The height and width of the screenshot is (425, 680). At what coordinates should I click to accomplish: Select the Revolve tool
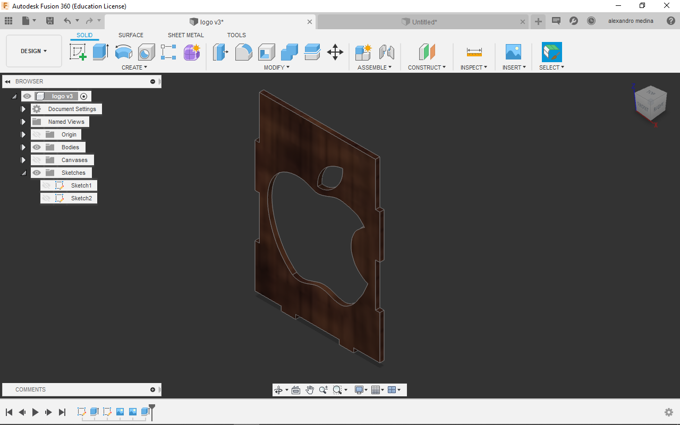[124, 52]
